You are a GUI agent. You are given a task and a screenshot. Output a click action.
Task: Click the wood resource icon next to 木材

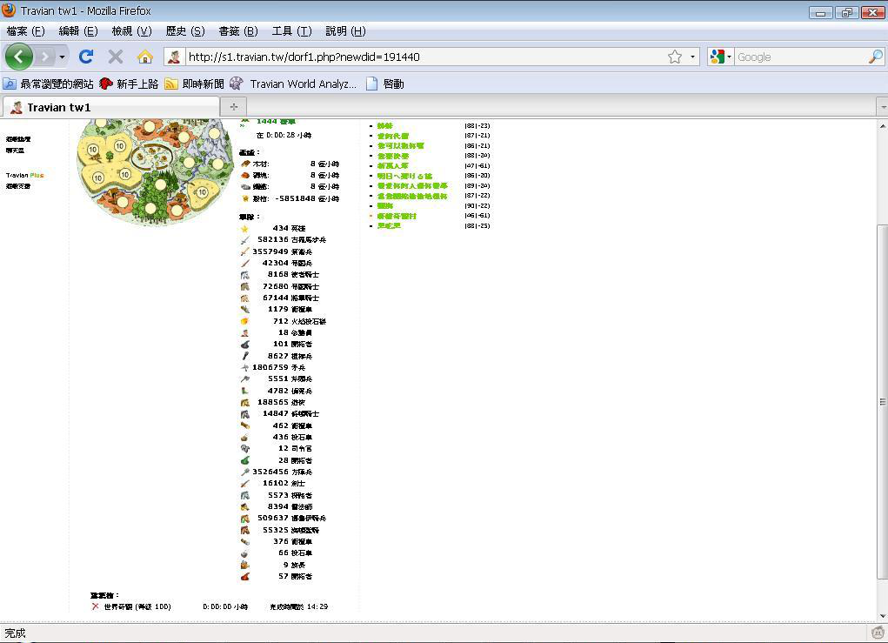click(x=245, y=164)
